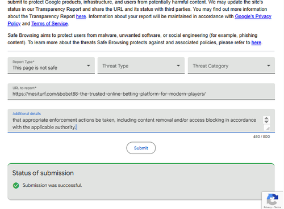Open the Transparency Report 'here' link
This screenshot has width=284, height=209.
pos(81,16)
